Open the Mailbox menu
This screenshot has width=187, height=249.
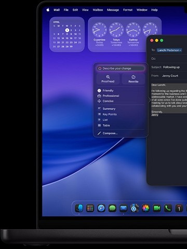pos(98,10)
